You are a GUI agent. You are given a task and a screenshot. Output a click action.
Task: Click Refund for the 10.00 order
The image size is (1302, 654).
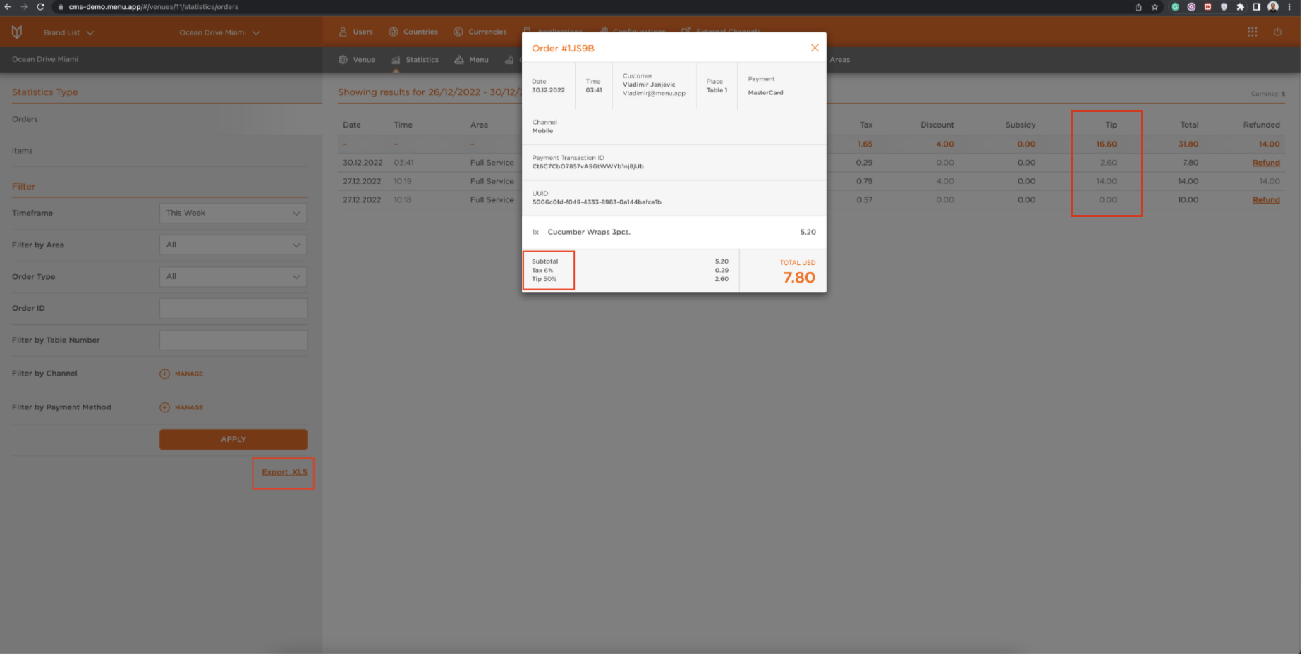[1266, 200]
